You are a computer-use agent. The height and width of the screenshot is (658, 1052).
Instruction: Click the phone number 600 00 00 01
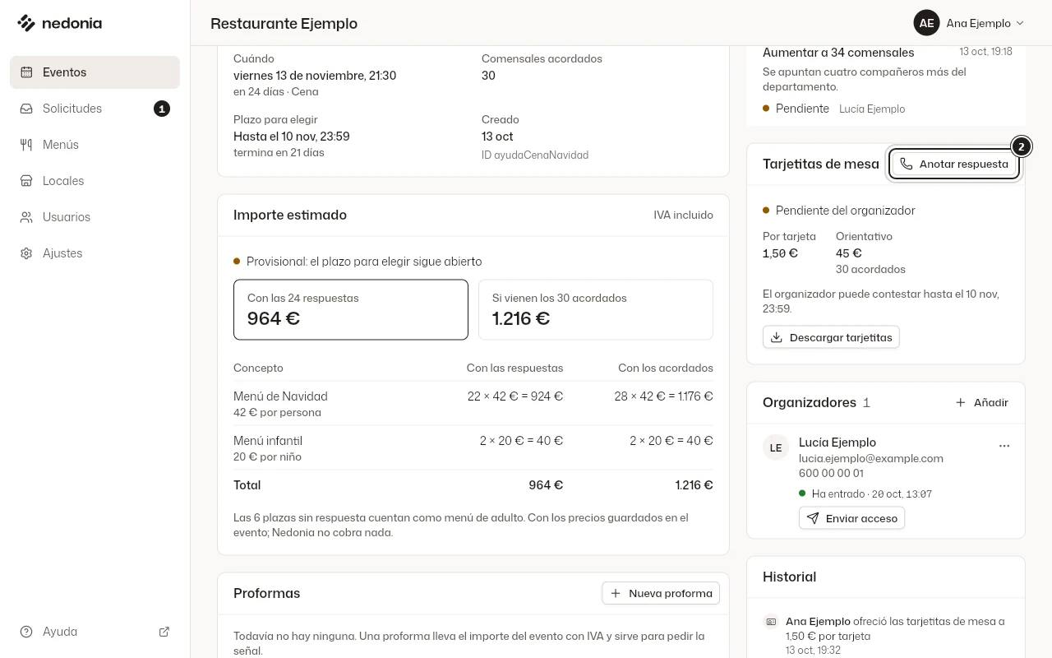coord(831,473)
